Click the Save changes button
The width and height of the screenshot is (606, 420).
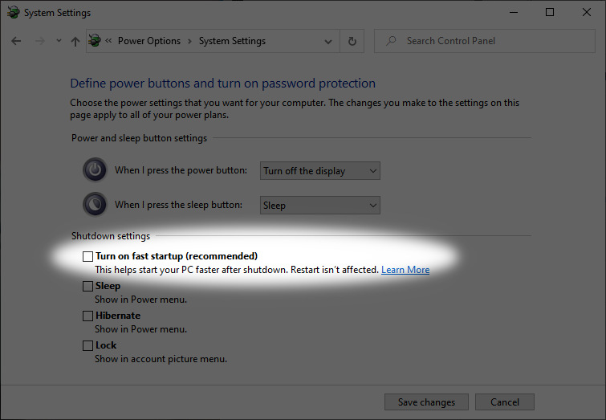(x=426, y=402)
